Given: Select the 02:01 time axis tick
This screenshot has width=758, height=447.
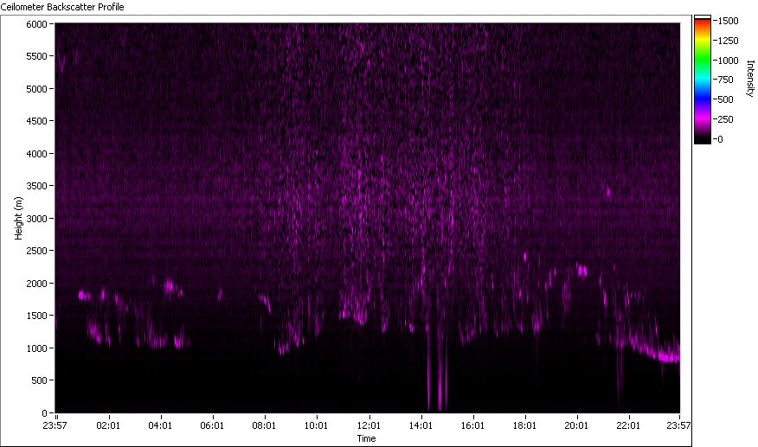Looking at the screenshot, I should point(108,425).
